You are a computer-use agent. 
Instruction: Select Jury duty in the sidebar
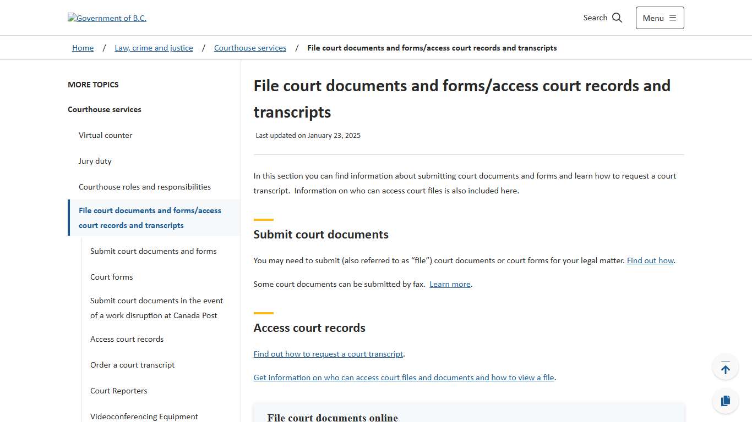click(x=95, y=161)
